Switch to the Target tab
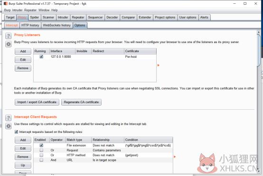This screenshot has width=263, height=176. click(x=10, y=18)
